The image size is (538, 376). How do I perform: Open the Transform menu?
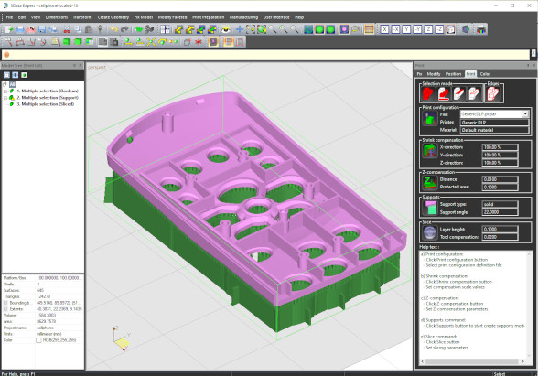coord(82,17)
